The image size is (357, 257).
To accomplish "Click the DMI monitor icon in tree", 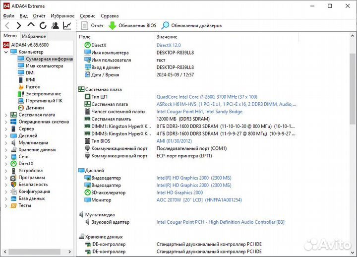I will pos(21,72).
